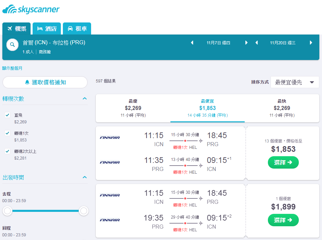Advance departure date past 11月7日
322x240 pixels.
pyautogui.click(x=246, y=43)
